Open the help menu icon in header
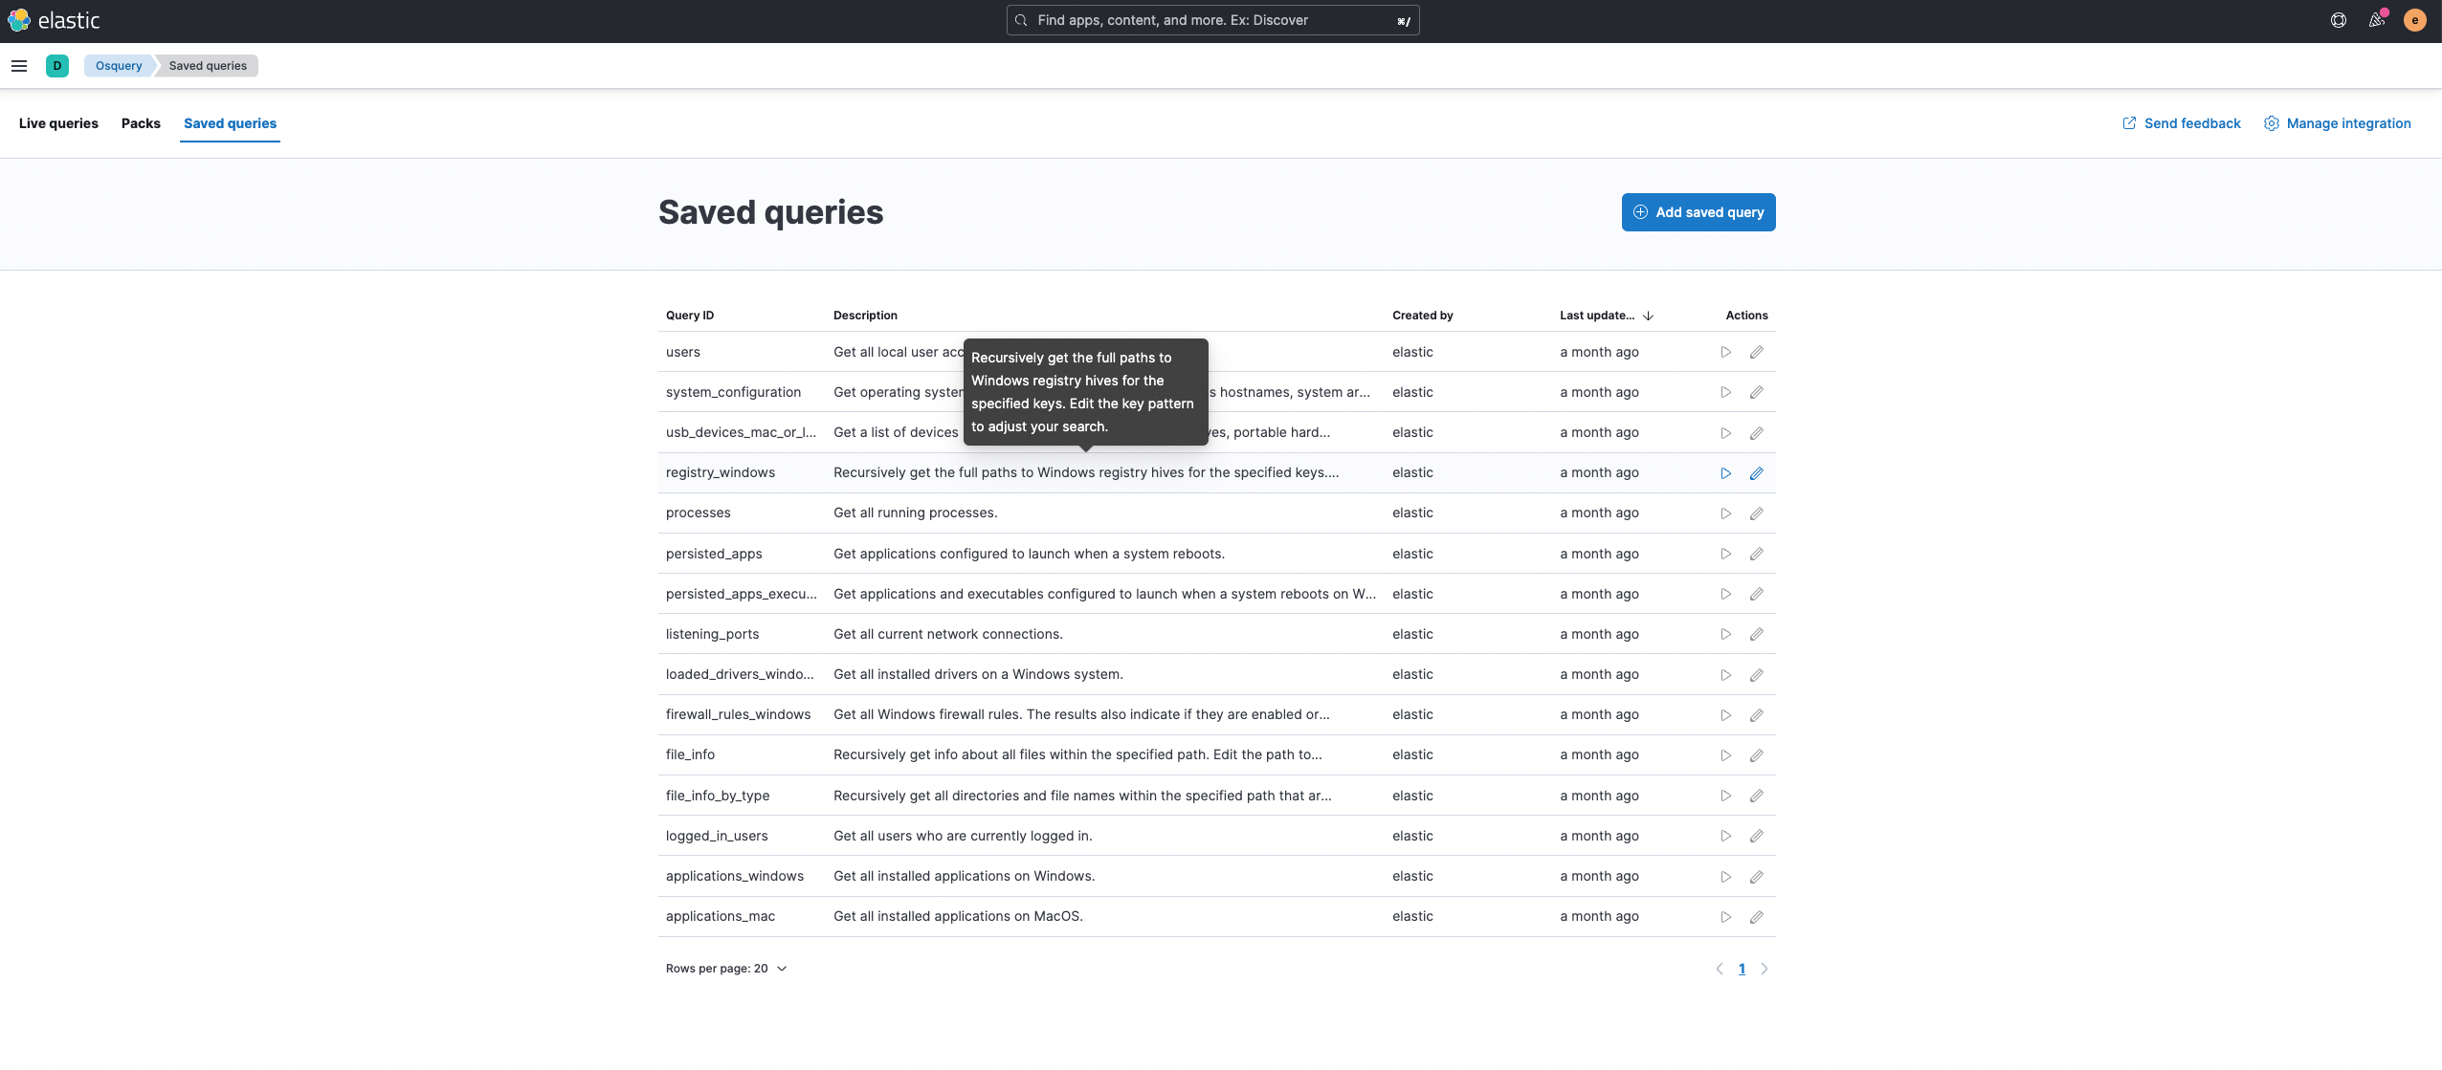 tap(2338, 20)
